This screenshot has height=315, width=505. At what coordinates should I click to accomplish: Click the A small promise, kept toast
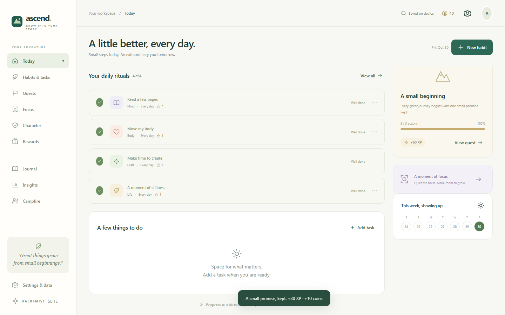(284, 298)
